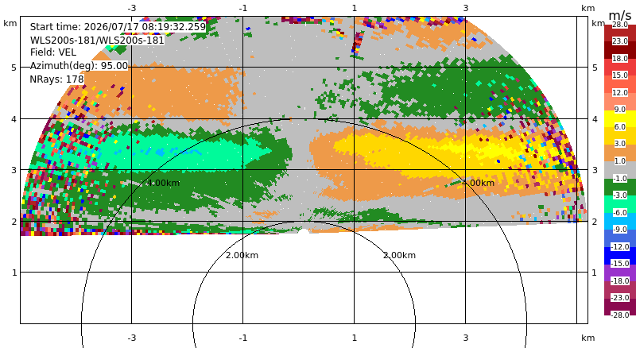Click the bottom axis tick label -1
Screen dimensions: 636x348
[242, 338]
